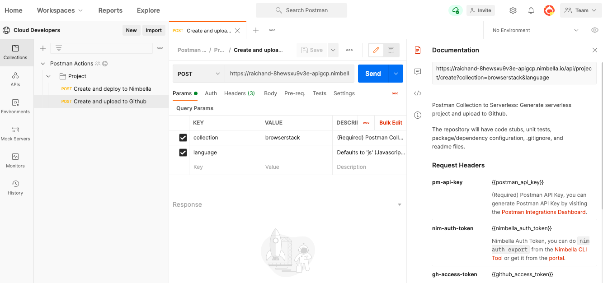
Task: Open the History sidebar panel
Action: [x=15, y=188]
